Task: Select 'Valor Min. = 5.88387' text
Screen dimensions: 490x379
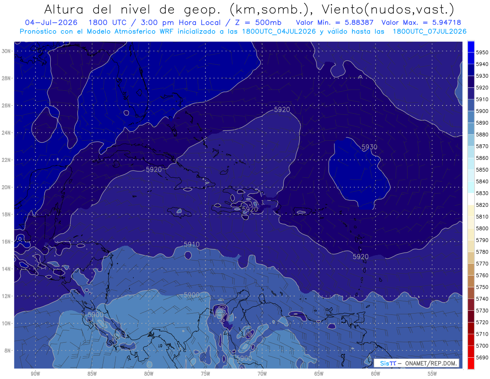Action: tap(335, 22)
